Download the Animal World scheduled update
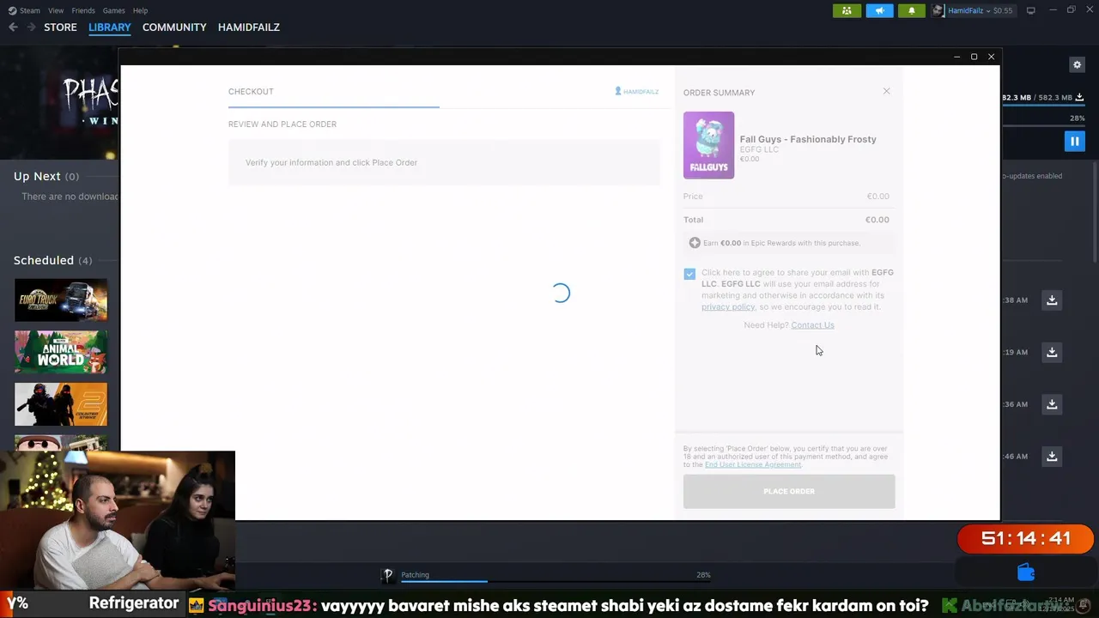 (x=1052, y=352)
